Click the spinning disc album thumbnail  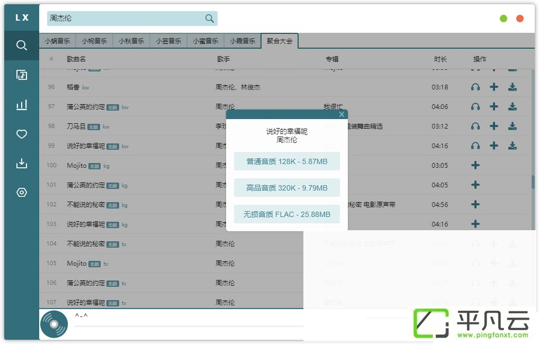tap(54, 324)
